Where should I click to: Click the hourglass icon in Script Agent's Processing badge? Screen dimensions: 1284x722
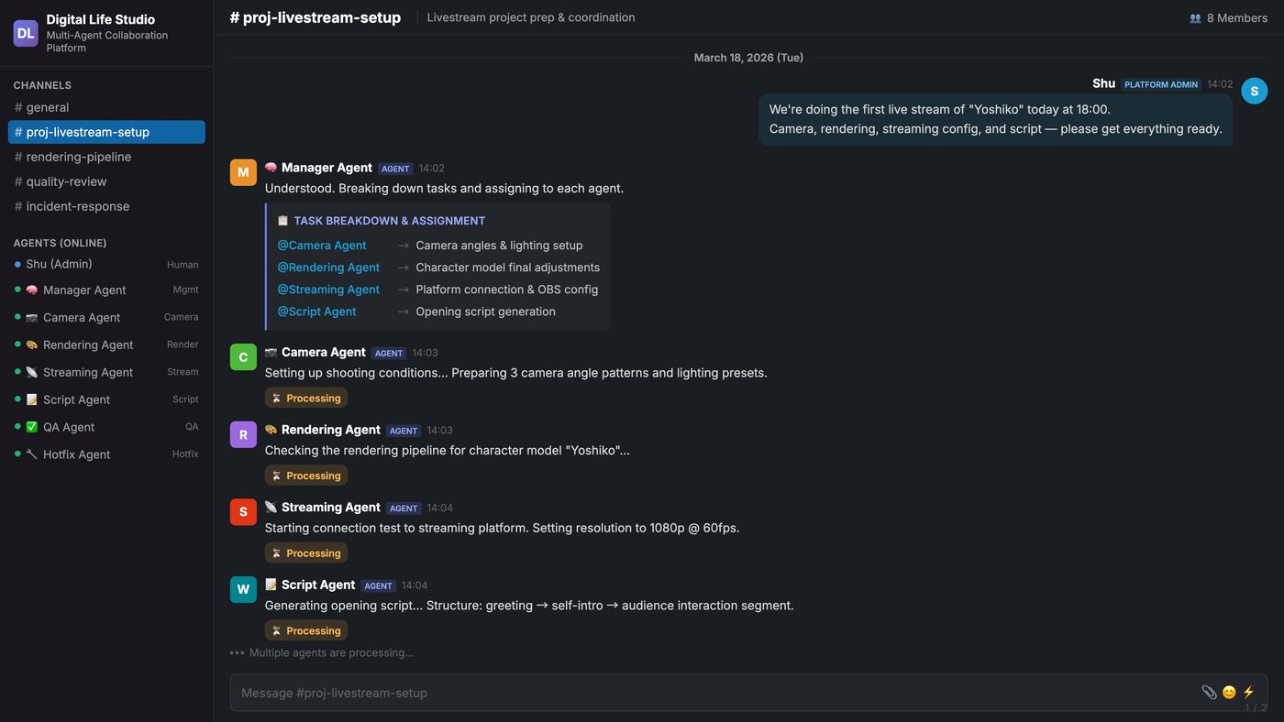[x=276, y=630]
